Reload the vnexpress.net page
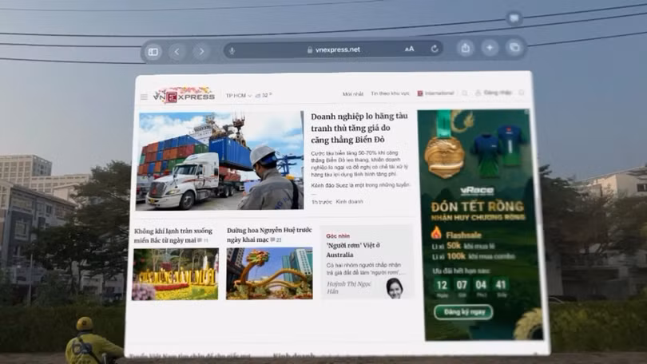647x364 pixels. (x=434, y=49)
